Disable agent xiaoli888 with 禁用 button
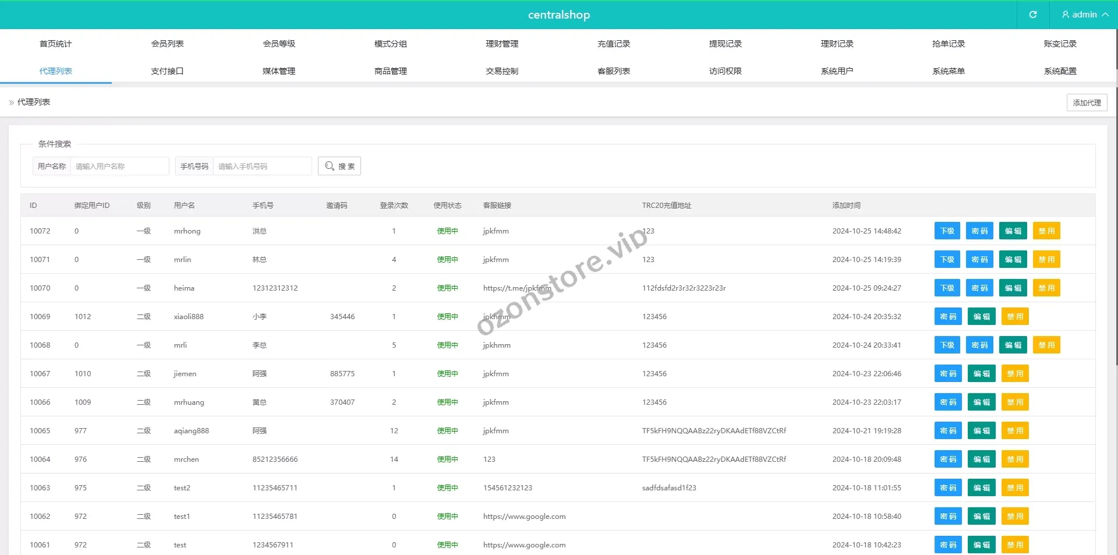Screen dimensions: 1118x555 [1015, 317]
